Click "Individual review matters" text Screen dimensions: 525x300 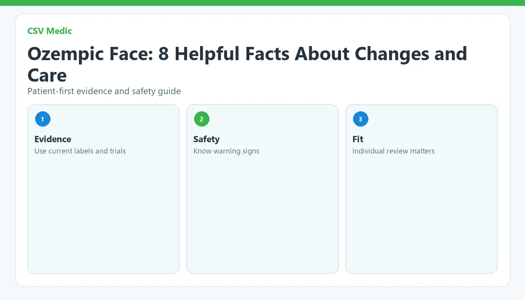(393, 151)
